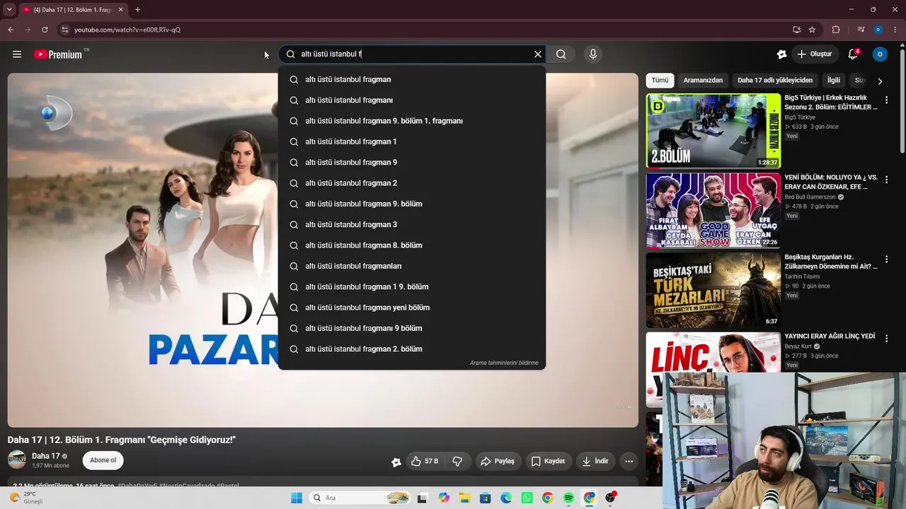
Task: Go back with browser back arrow
Action: 11,30
